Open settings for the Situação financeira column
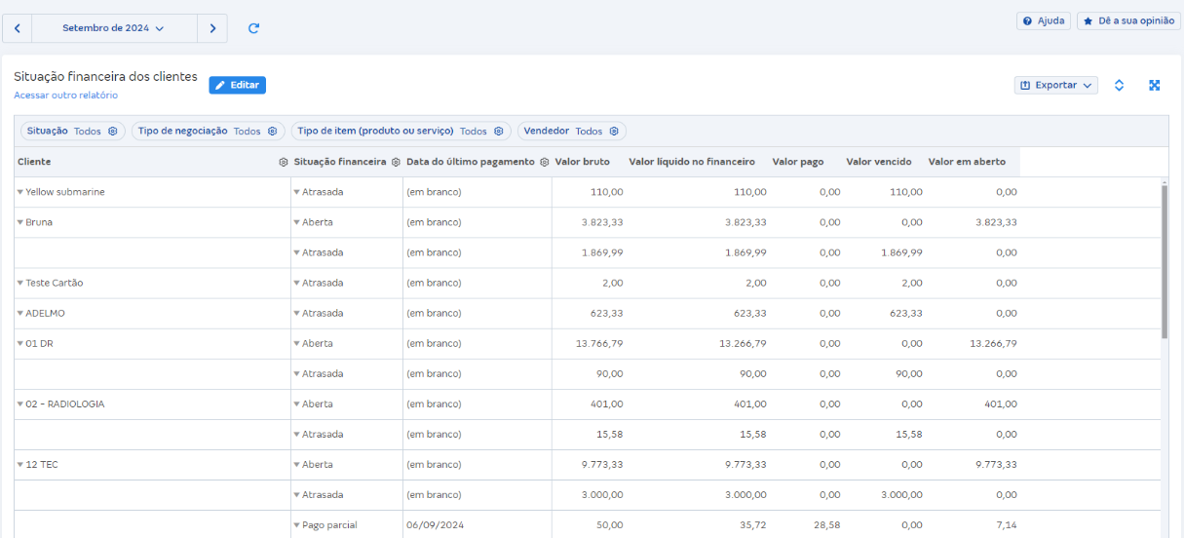 tap(396, 162)
